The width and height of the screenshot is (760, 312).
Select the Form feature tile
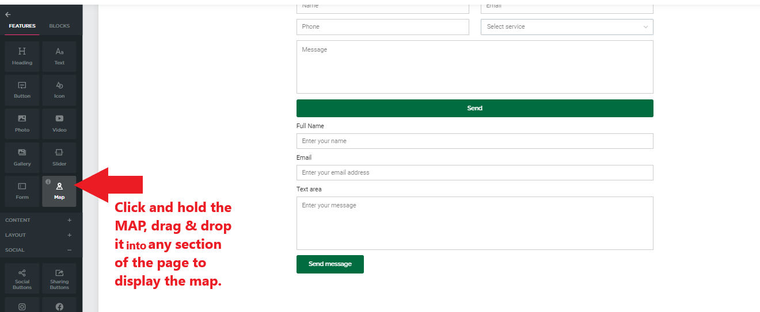pyautogui.click(x=22, y=191)
